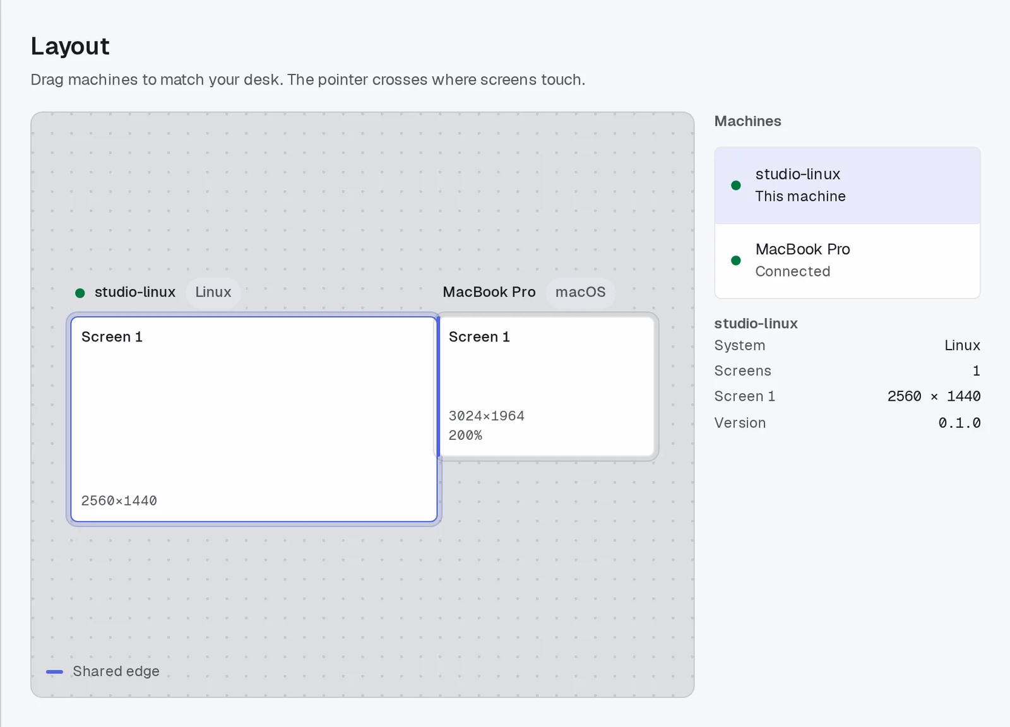Click the green status dot beside the studio-linux layout label
The image size is (1010, 727).
point(80,293)
